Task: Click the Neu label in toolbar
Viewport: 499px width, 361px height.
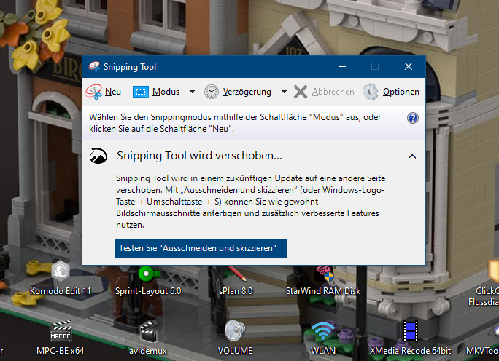Action: (113, 92)
